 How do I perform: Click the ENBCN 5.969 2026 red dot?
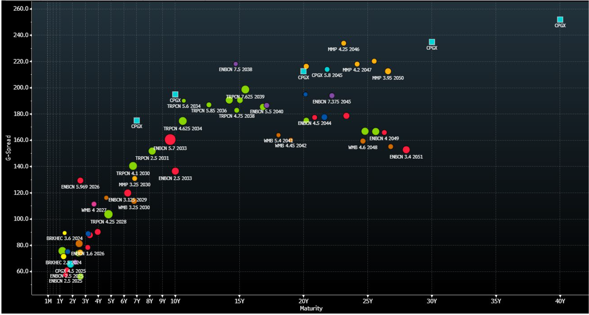click(81, 180)
